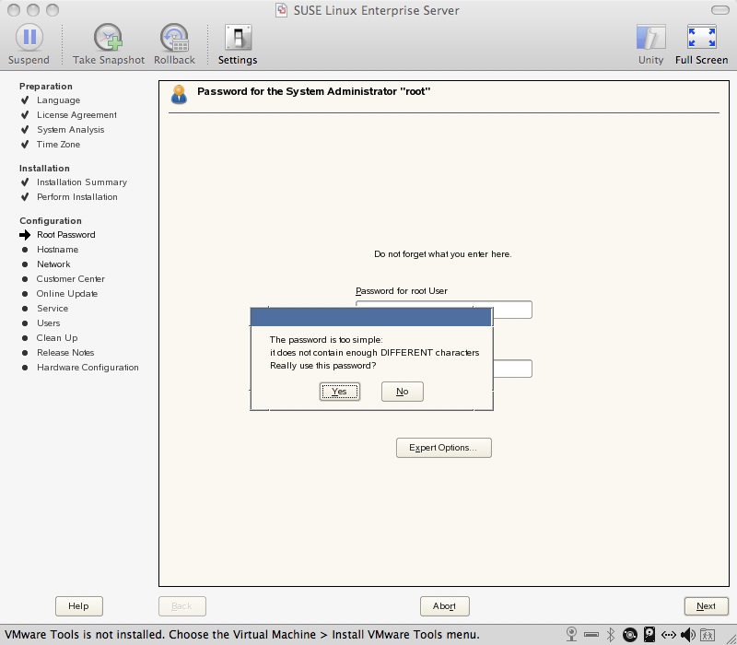Click License Agreement completed step

[x=77, y=115]
